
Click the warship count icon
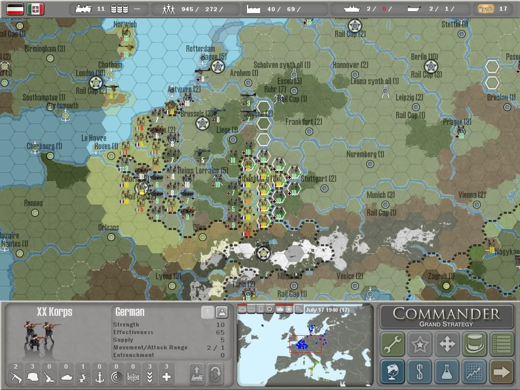tap(352, 9)
